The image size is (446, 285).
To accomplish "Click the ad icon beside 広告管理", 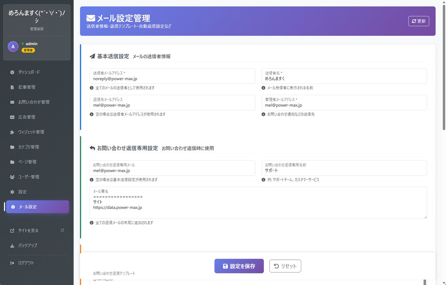I will tap(12, 117).
